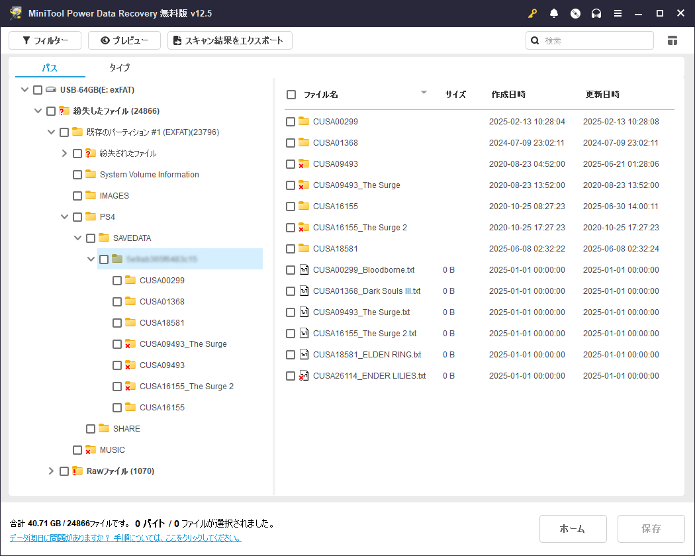Expand the Rawファイル (1070) node
This screenshot has width=695, height=556.
51,471
